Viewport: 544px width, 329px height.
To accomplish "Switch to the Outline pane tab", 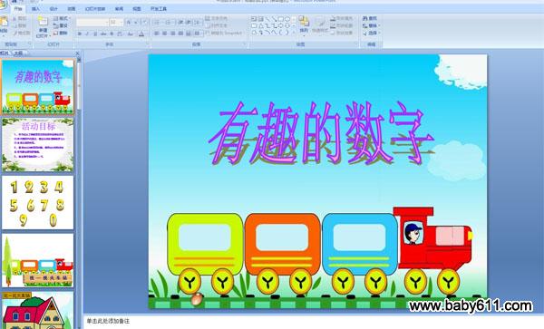I will click(x=18, y=53).
